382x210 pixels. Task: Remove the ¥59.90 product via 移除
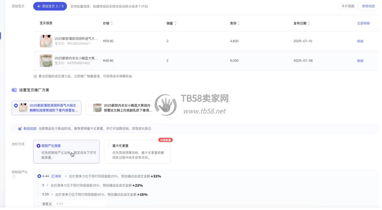click(360, 41)
